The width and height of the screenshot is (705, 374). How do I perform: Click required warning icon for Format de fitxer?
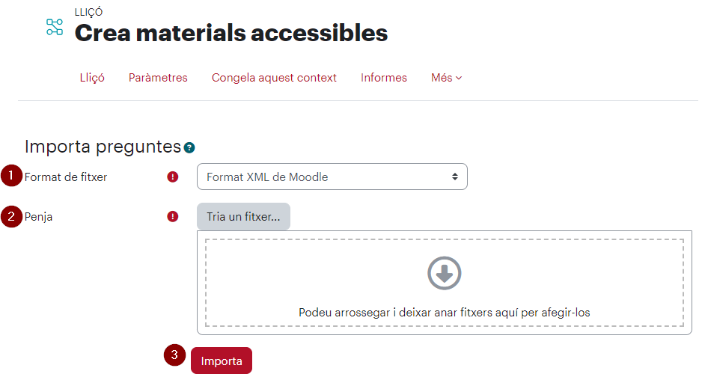tap(173, 177)
